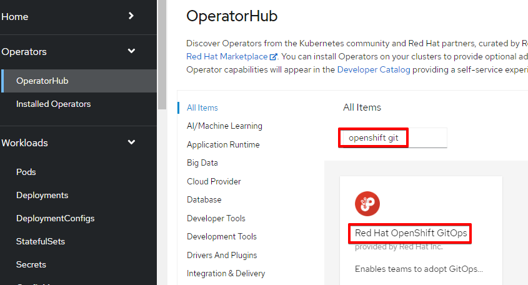Filter by Big Data category

pyautogui.click(x=202, y=162)
